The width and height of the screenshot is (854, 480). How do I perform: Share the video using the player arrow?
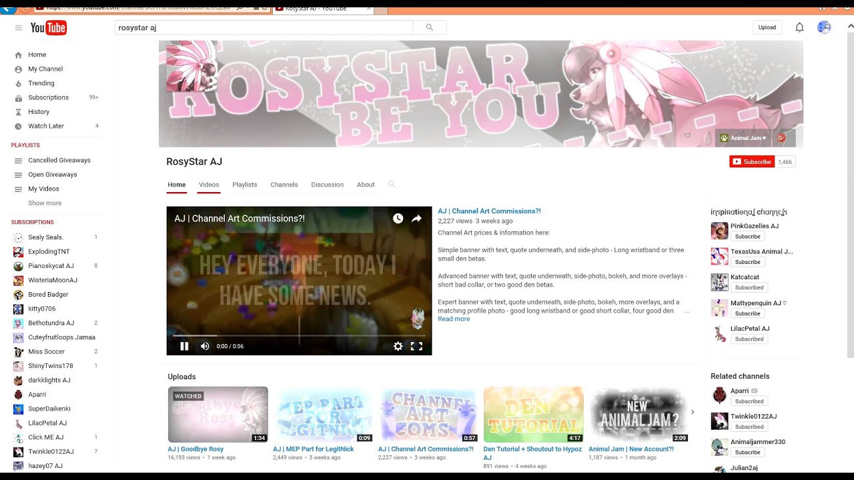[416, 219]
